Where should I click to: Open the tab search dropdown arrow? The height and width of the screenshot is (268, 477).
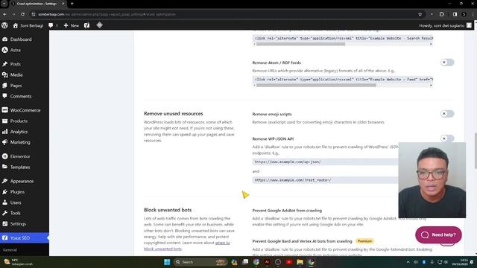(4, 4)
